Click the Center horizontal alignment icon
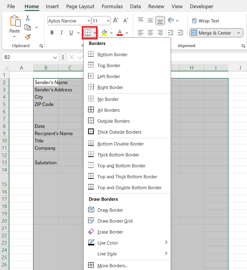Viewport: 247px width, 270px height. tap(150, 32)
